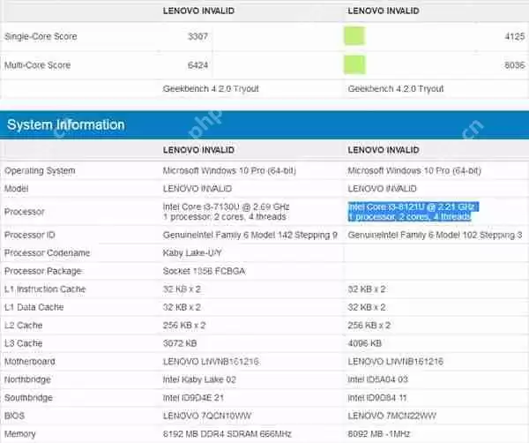Click the "L3 Cache" row label
This screenshot has width=529, height=443.
23,343
